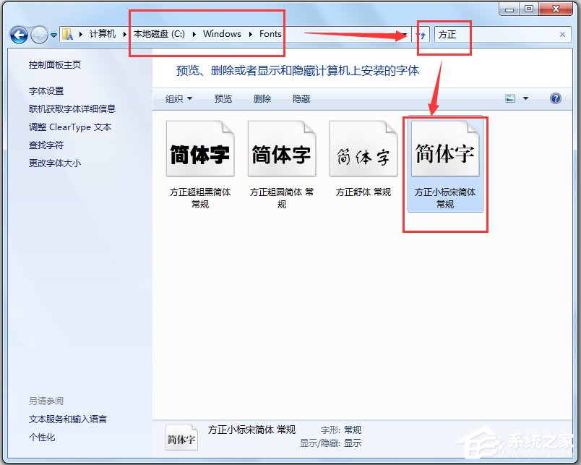This screenshot has height=465, width=581.
Task: Open 联机获取字体详细信息 link
Action: [x=72, y=108]
